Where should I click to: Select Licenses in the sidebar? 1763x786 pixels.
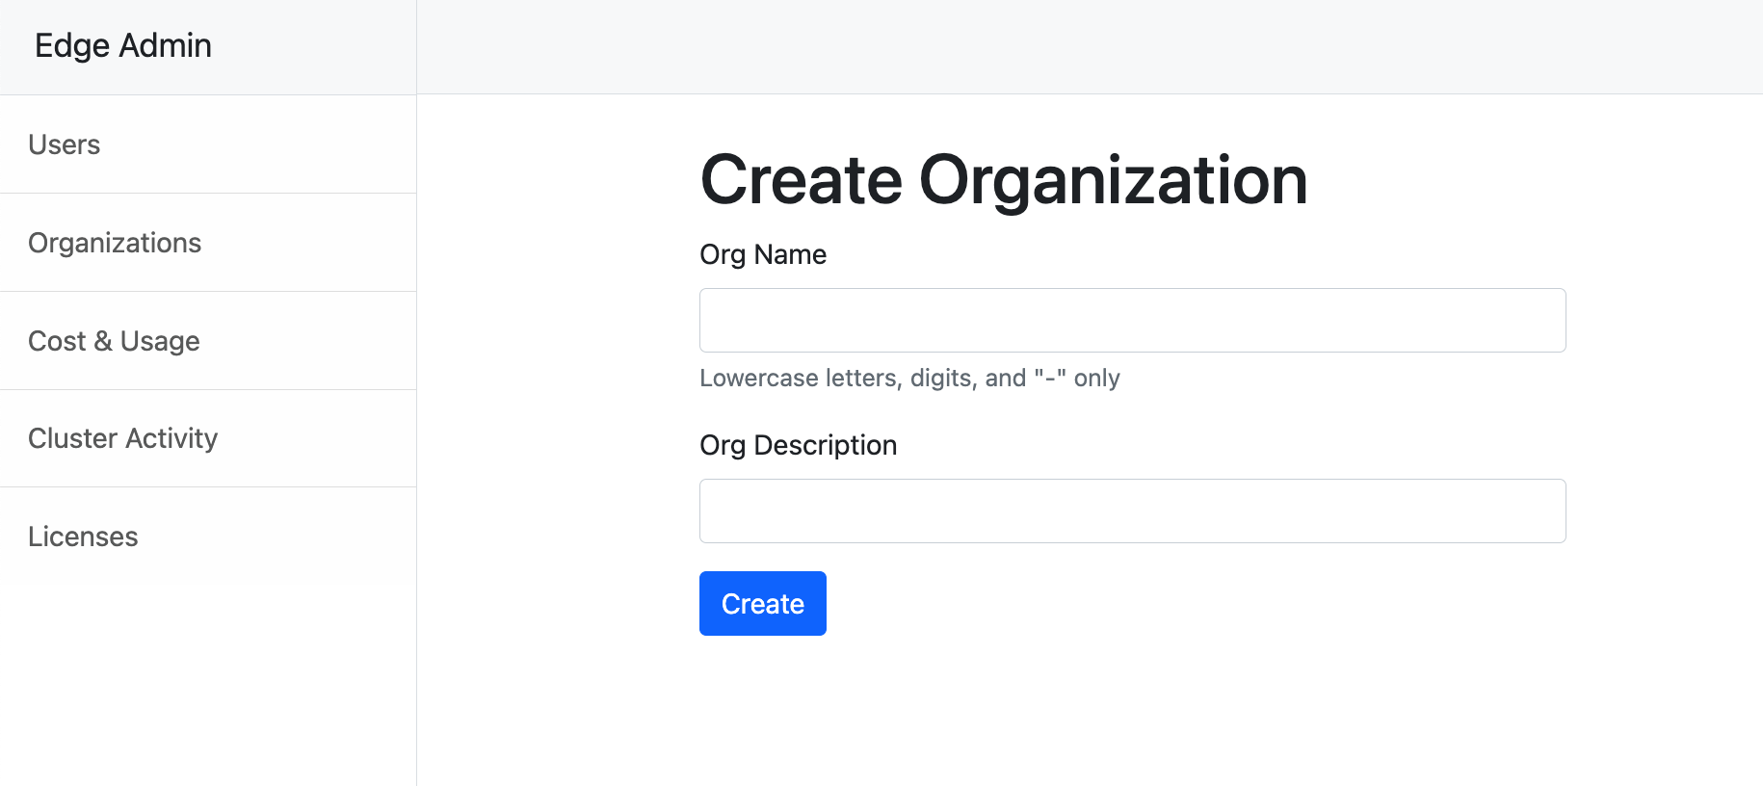(208, 537)
